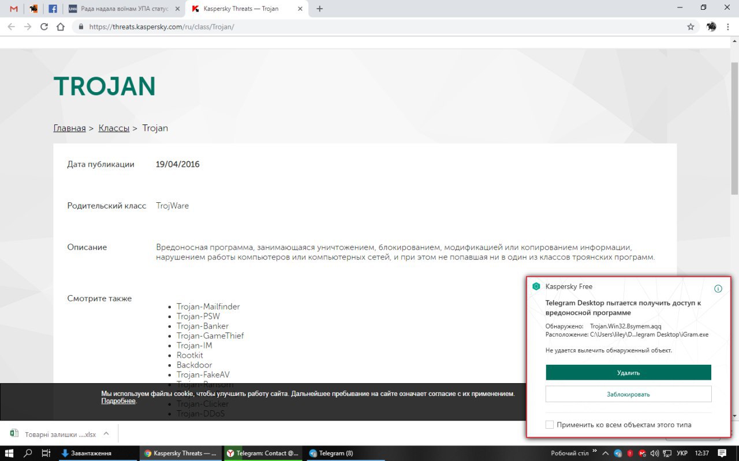Image resolution: width=739 pixels, height=461 pixels.
Task: Click the Telegram tray icon
Action: click(618, 453)
